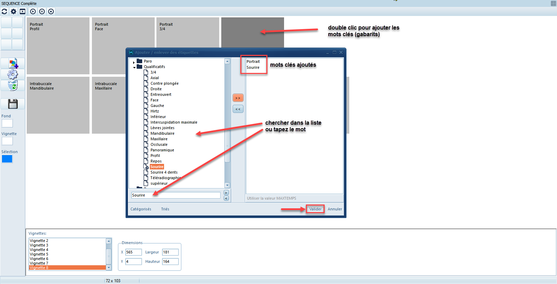This screenshot has width=557, height=284.
Task: Save using the floppy disk icon
Action: pos(13,104)
